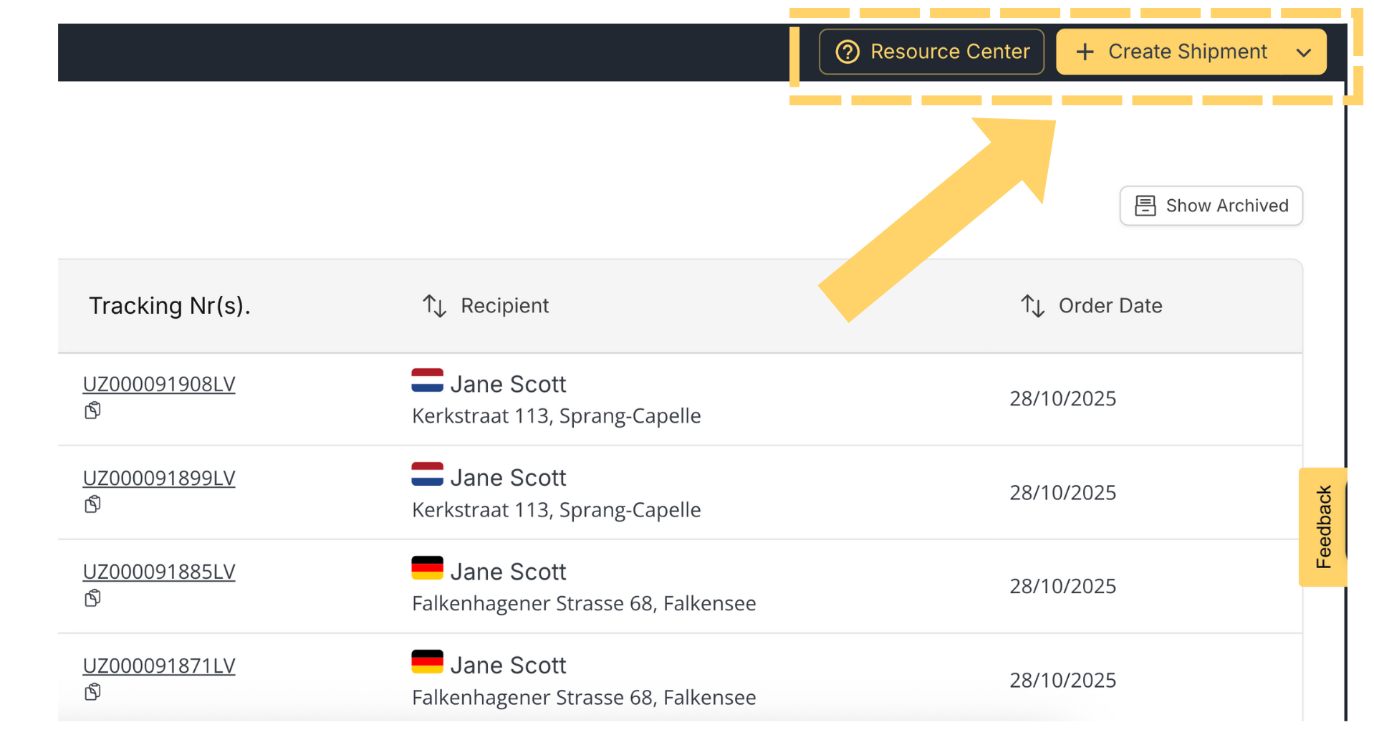Select the Kerkstraat 113 recipient in first row
The image size is (1374, 745).
pos(556,416)
